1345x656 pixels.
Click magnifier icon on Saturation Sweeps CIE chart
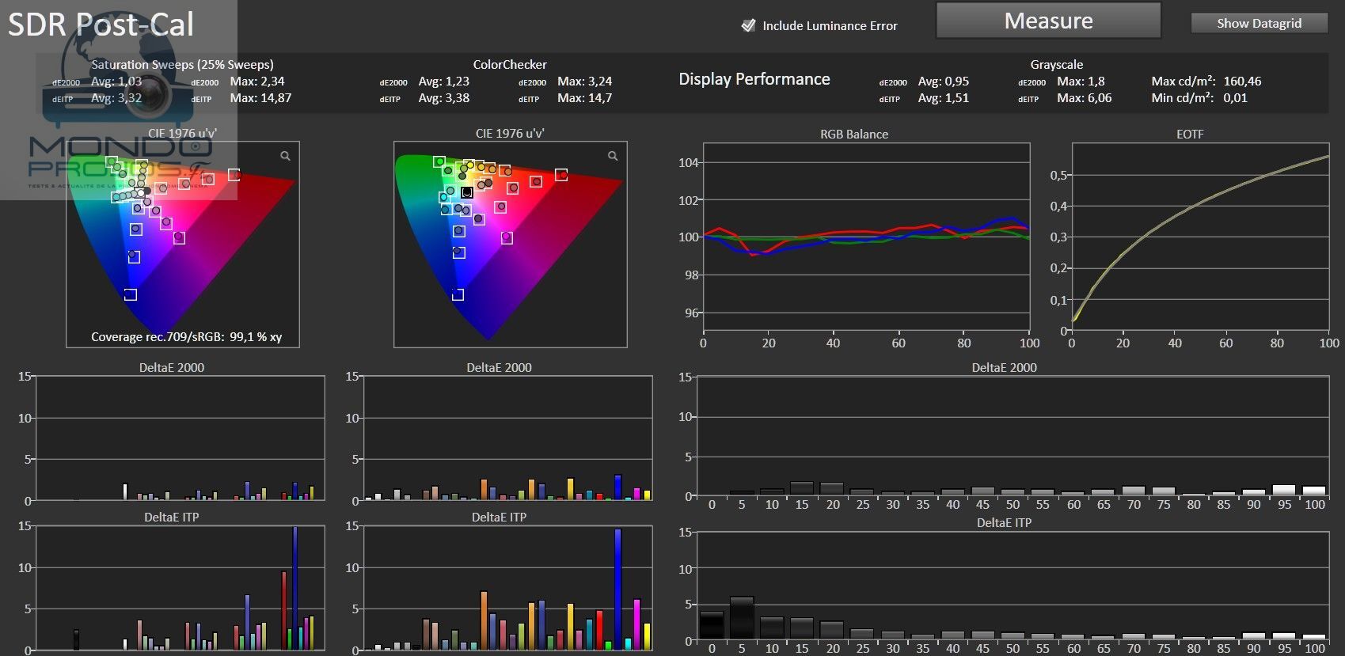tap(286, 156)
